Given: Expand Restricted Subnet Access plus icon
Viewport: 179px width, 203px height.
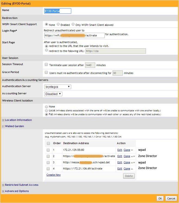Looking at the screenshot, I should (x=3, y=185).
